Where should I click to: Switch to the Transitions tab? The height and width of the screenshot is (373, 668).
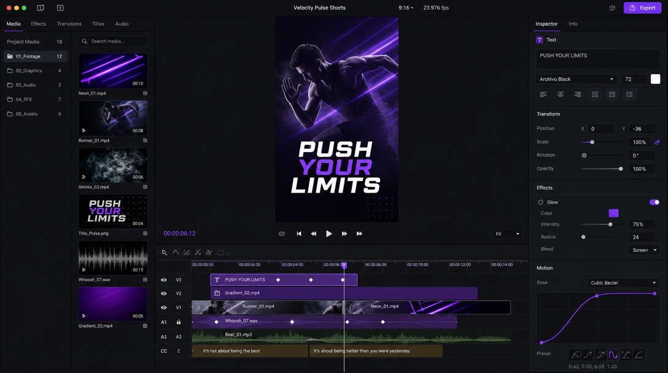69,24
